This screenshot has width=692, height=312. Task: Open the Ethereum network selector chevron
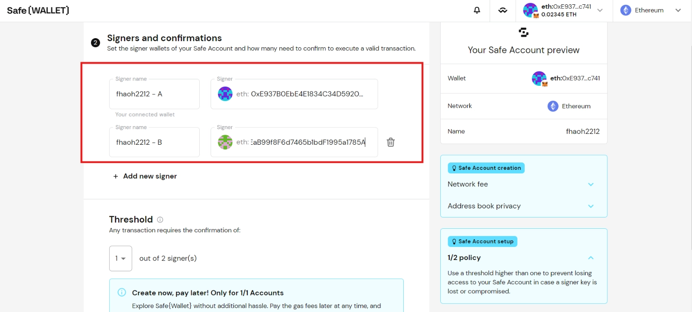[678, 10]
